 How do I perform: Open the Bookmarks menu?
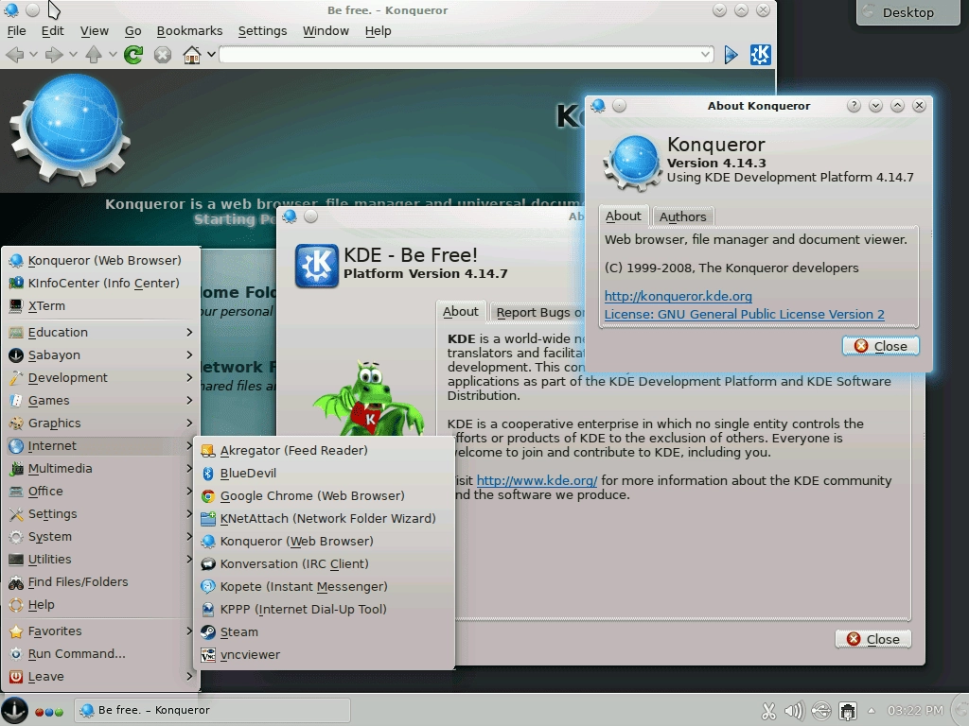pos(189,31)
